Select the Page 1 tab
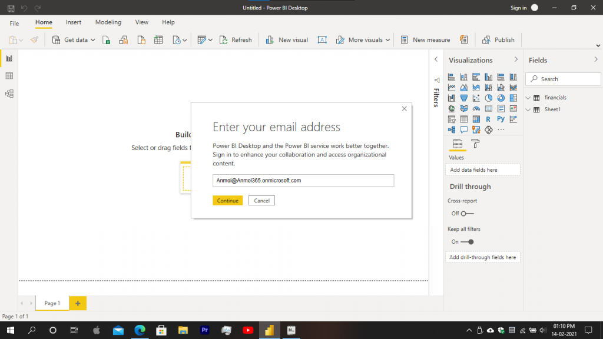This screenshot has width=603, height=339. (x=52, y=303)
